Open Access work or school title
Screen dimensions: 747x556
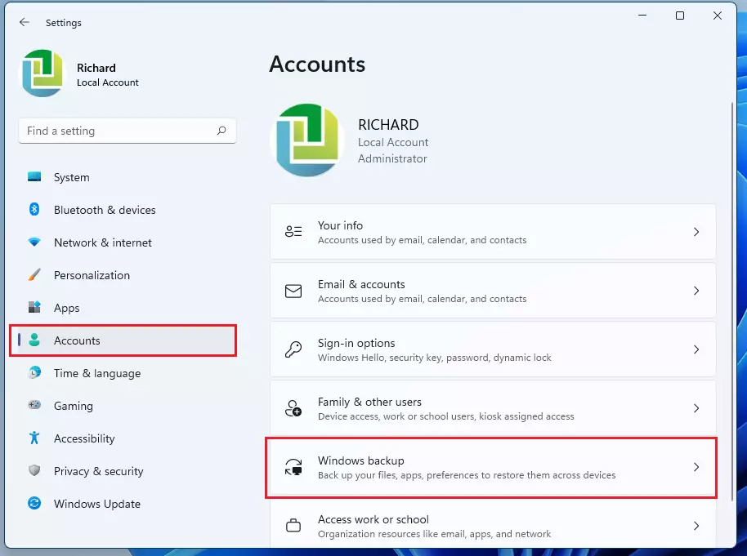tap(373, 519)
